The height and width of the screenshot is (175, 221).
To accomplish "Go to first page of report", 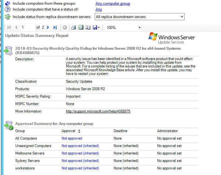I will click(x=9, y=27).
